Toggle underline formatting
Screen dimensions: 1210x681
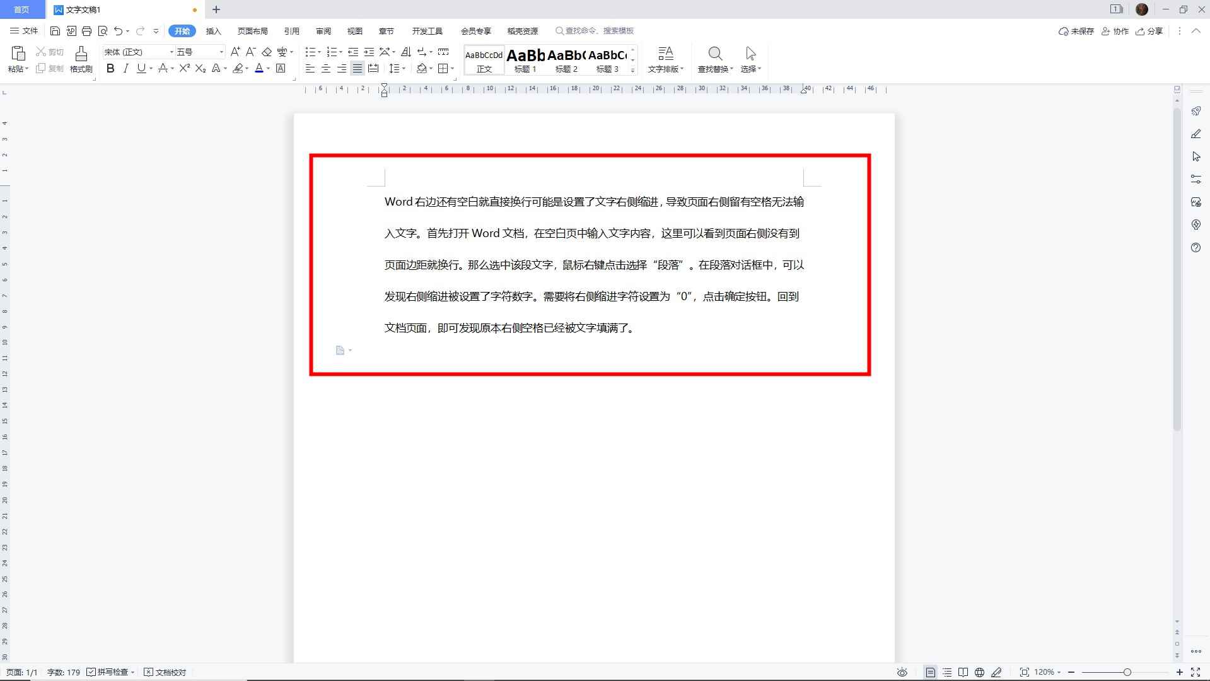pos(140,69)
